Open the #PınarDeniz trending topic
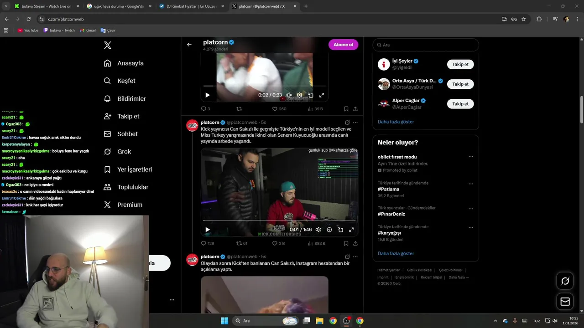The width and height of the screenshot is (584, 328). pos(391,214)
